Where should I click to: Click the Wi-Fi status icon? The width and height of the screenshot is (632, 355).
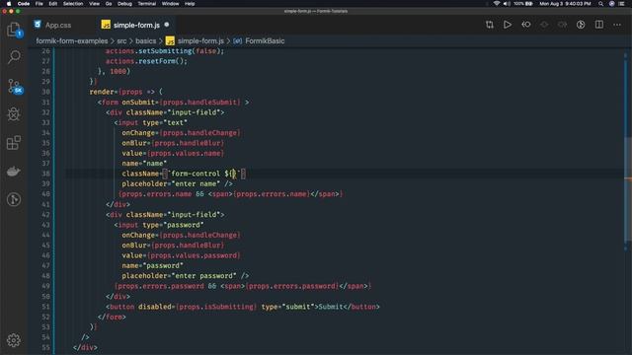[497, 4]
